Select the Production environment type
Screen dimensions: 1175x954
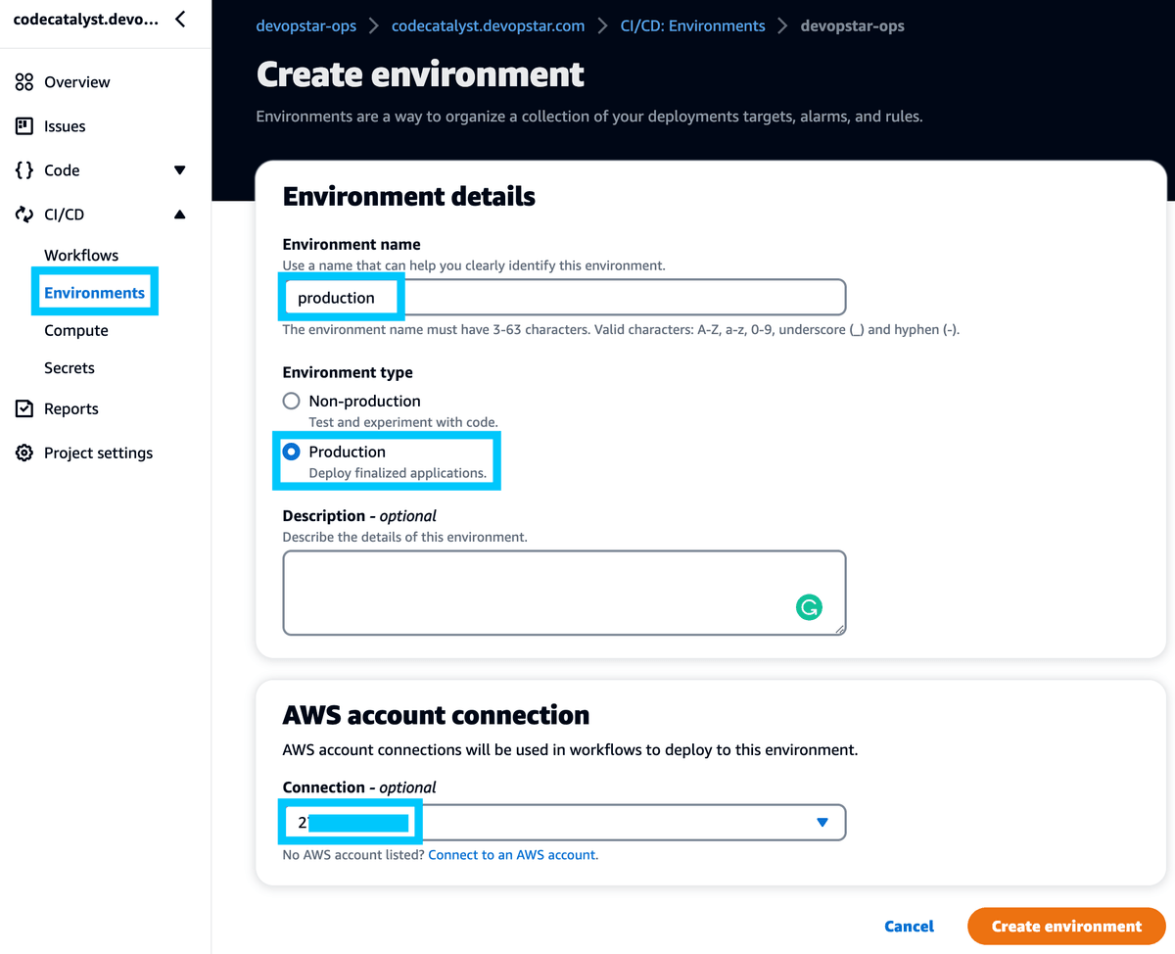tap(292, 452)
